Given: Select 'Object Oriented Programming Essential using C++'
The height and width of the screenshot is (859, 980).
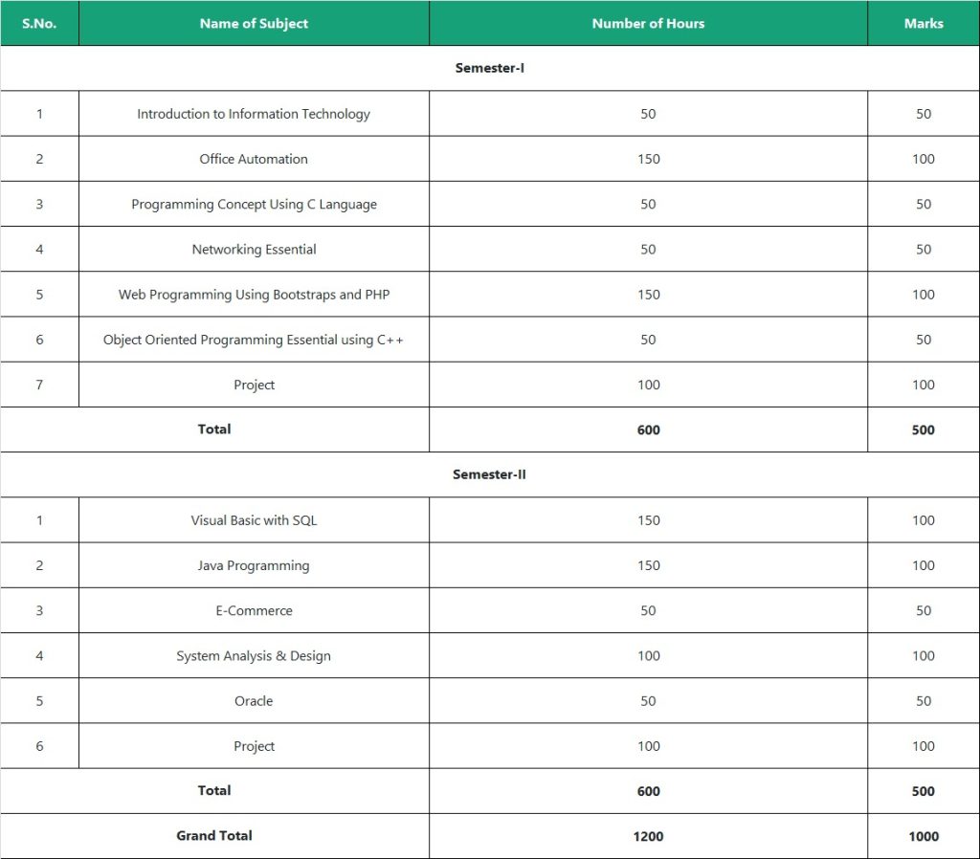Looking at the screenshot, I should [254, 340].
